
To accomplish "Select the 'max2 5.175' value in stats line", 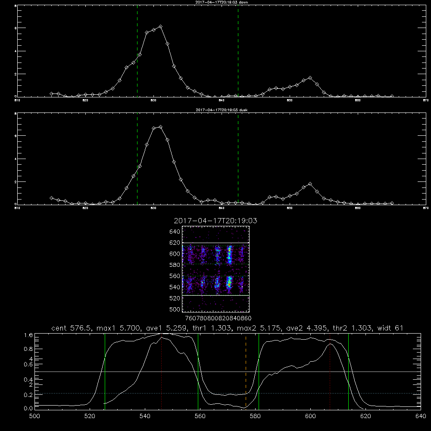I will pyautogui.click(x=259, y=328).
